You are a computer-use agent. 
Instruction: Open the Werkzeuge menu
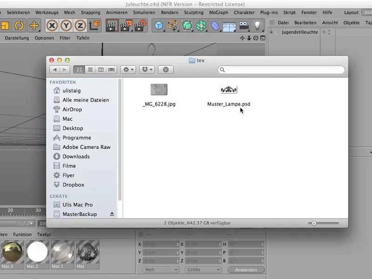pos(47,13)
